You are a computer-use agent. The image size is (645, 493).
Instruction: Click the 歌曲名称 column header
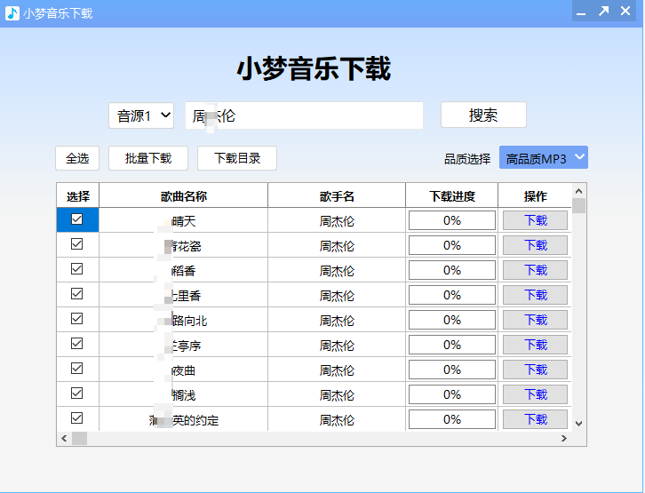point(183,196)
